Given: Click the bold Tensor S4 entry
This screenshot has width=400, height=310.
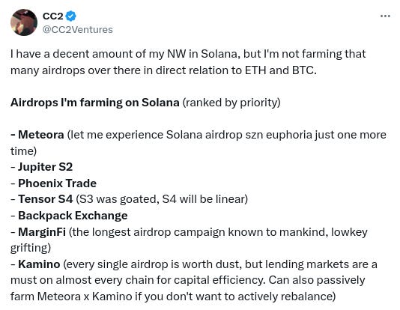Looking at the screenshot, I should [46, 199].
